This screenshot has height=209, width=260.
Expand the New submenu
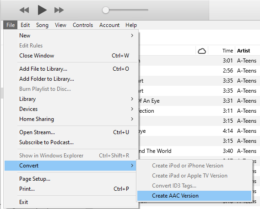click(x=71, y=36)
